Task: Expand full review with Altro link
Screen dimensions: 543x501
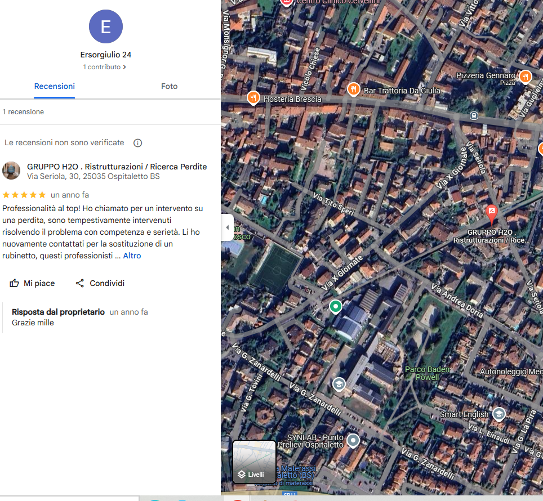Action: (132, 256)
